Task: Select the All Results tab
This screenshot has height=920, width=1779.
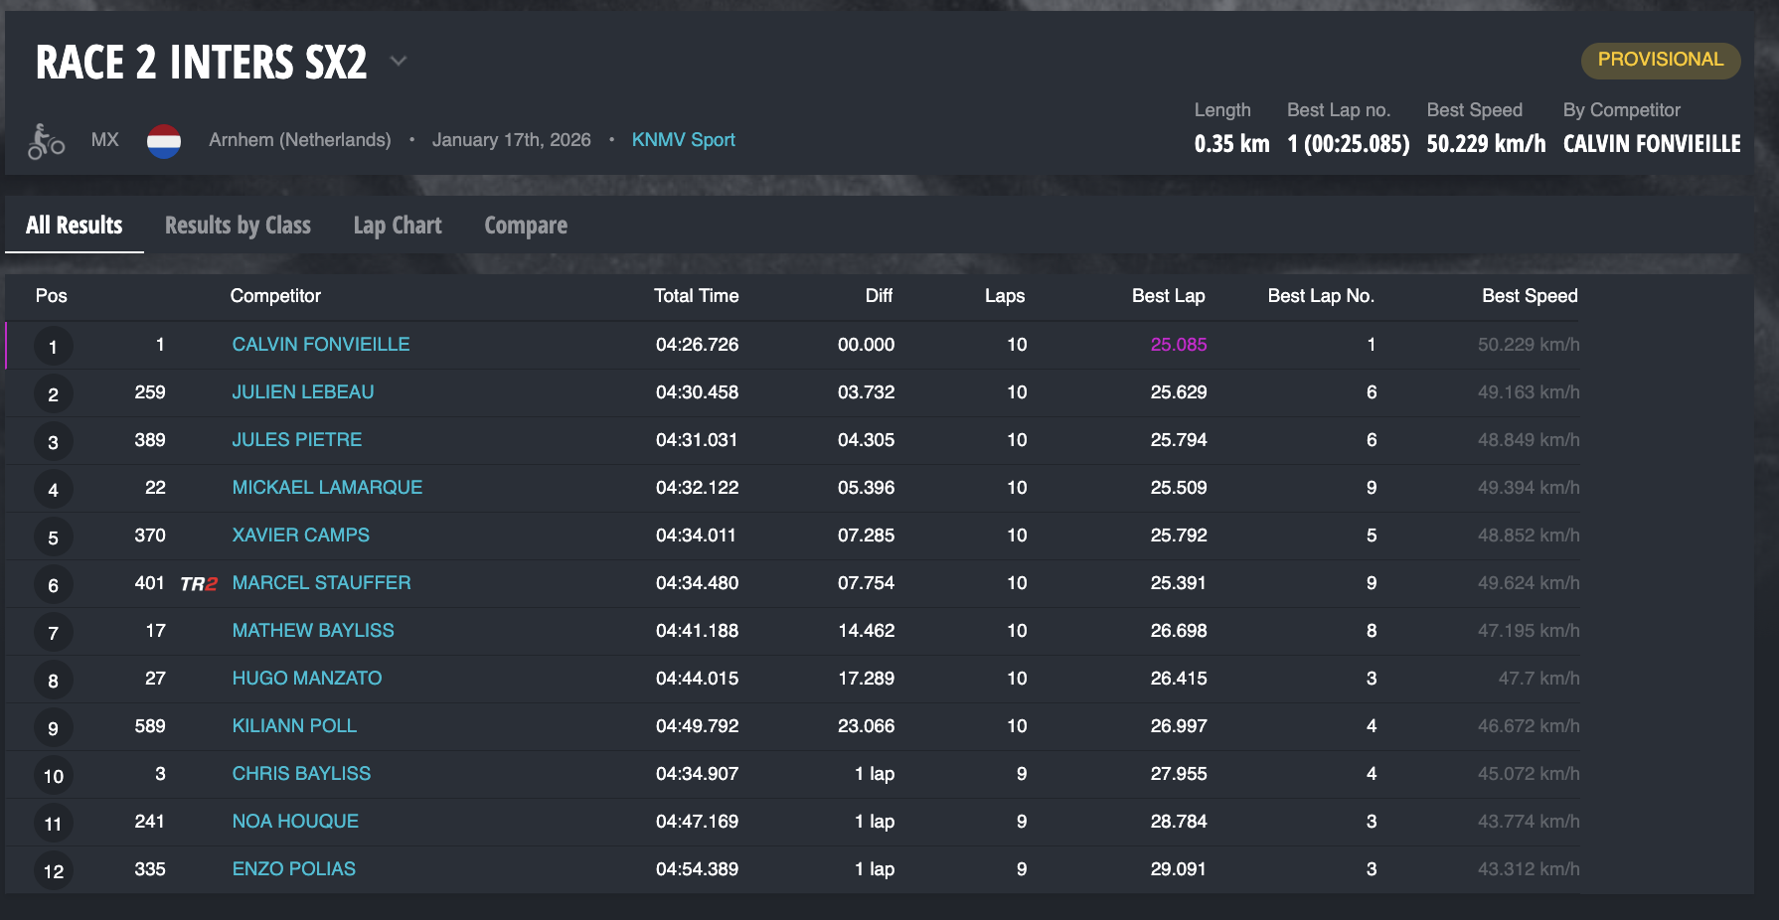Action: 75,226
